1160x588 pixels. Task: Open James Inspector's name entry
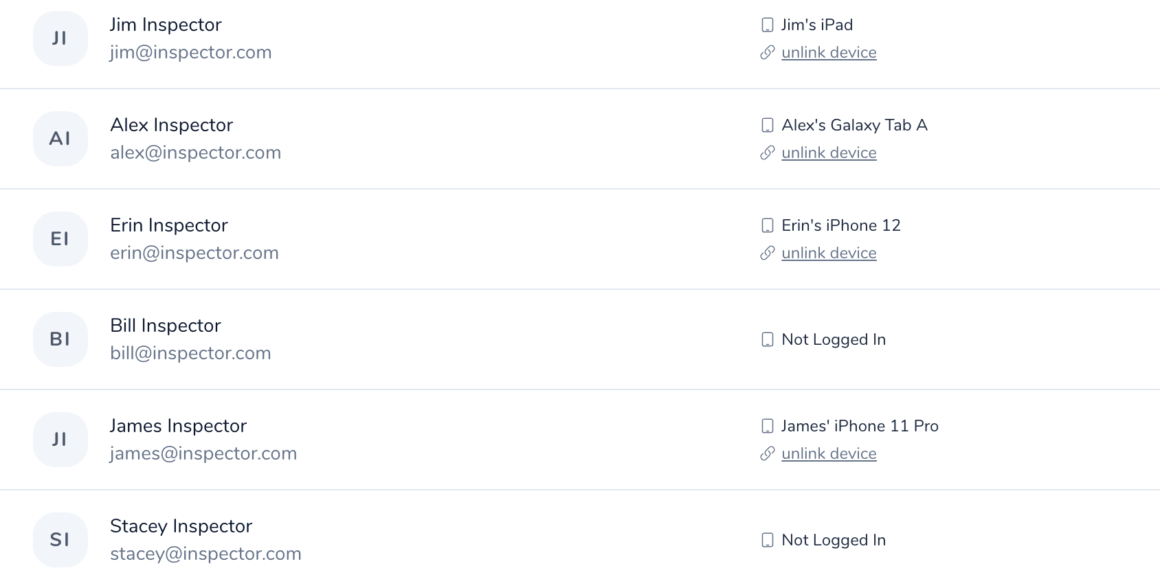[x=178, y=426]
